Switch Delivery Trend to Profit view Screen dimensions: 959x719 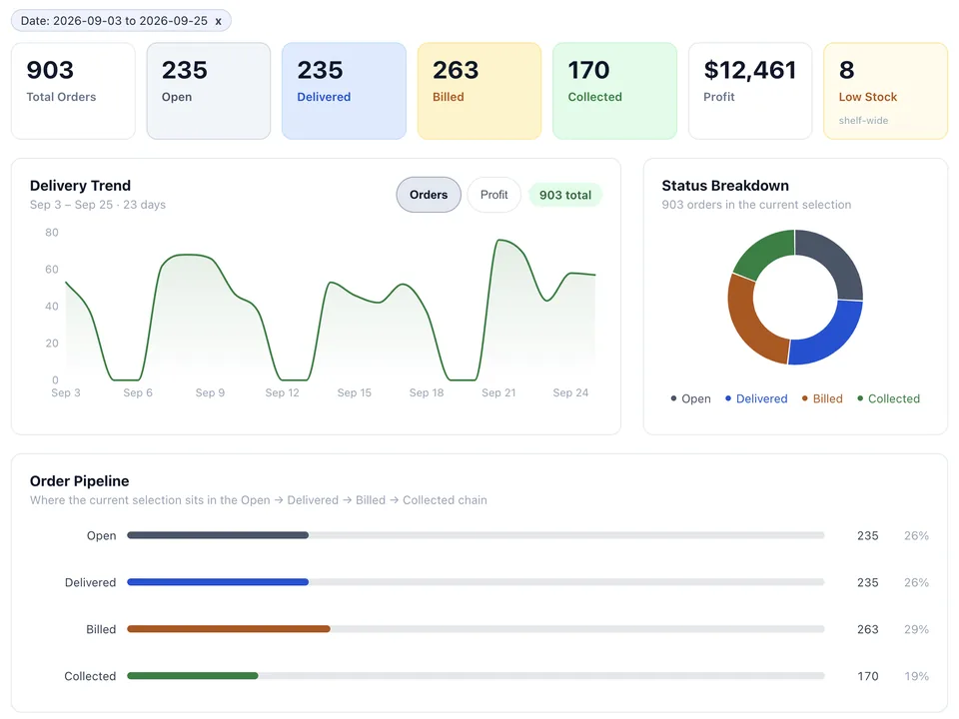pos(494,195)
